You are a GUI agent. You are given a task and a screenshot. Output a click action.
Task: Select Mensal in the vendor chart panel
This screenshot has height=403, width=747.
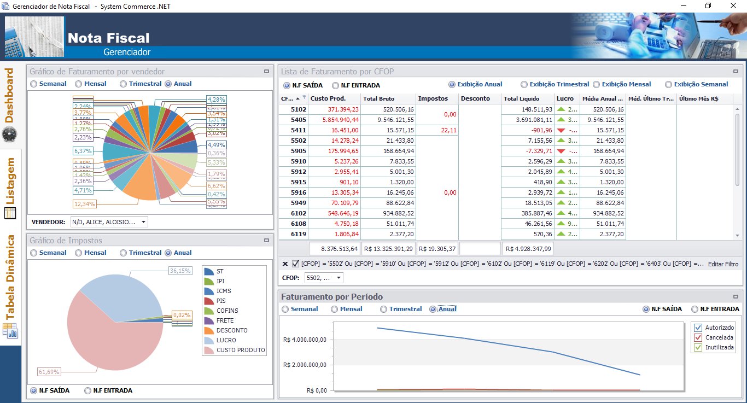point(78,84)
